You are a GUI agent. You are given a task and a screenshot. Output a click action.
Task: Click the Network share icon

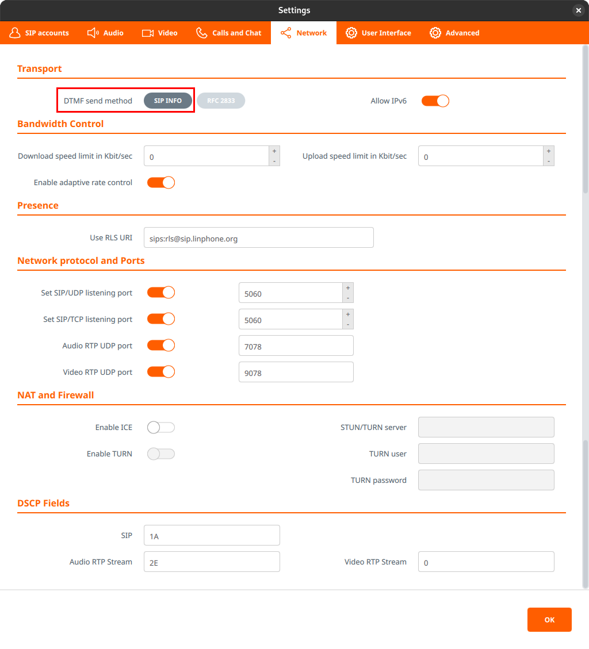tap(286, 33)
